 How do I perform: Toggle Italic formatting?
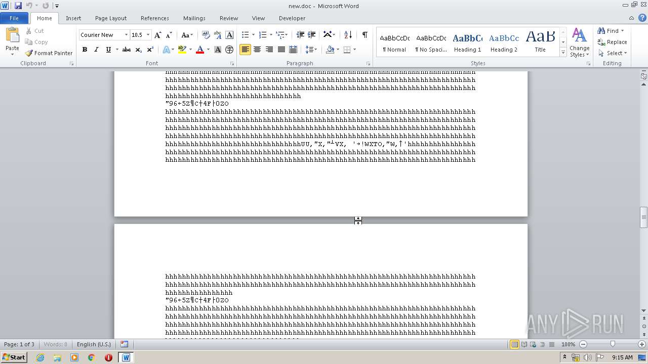96,50
